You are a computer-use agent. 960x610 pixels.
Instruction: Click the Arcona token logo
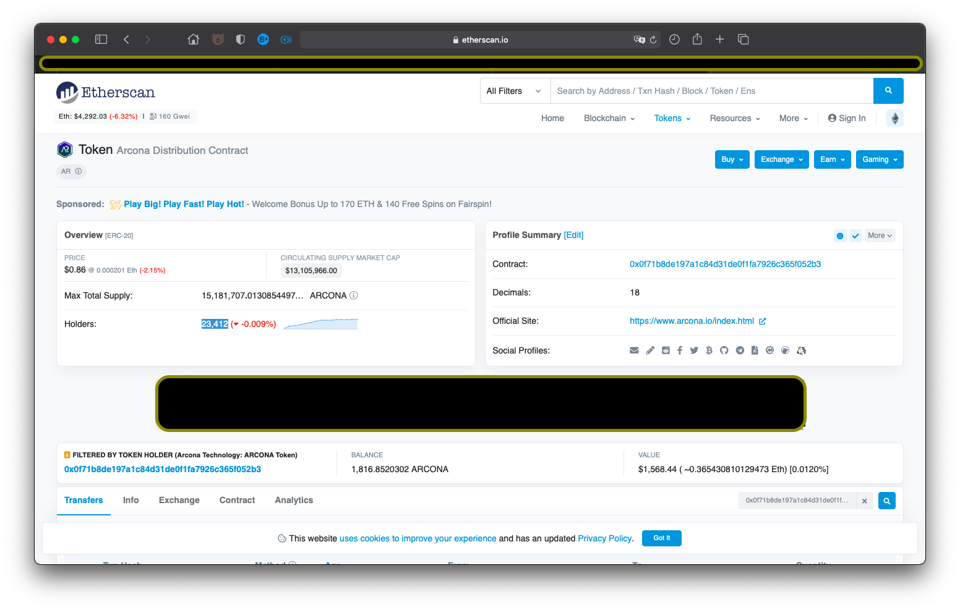(65, 150)
